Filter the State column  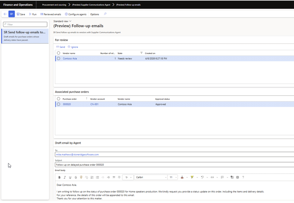[x=142, y=53]
